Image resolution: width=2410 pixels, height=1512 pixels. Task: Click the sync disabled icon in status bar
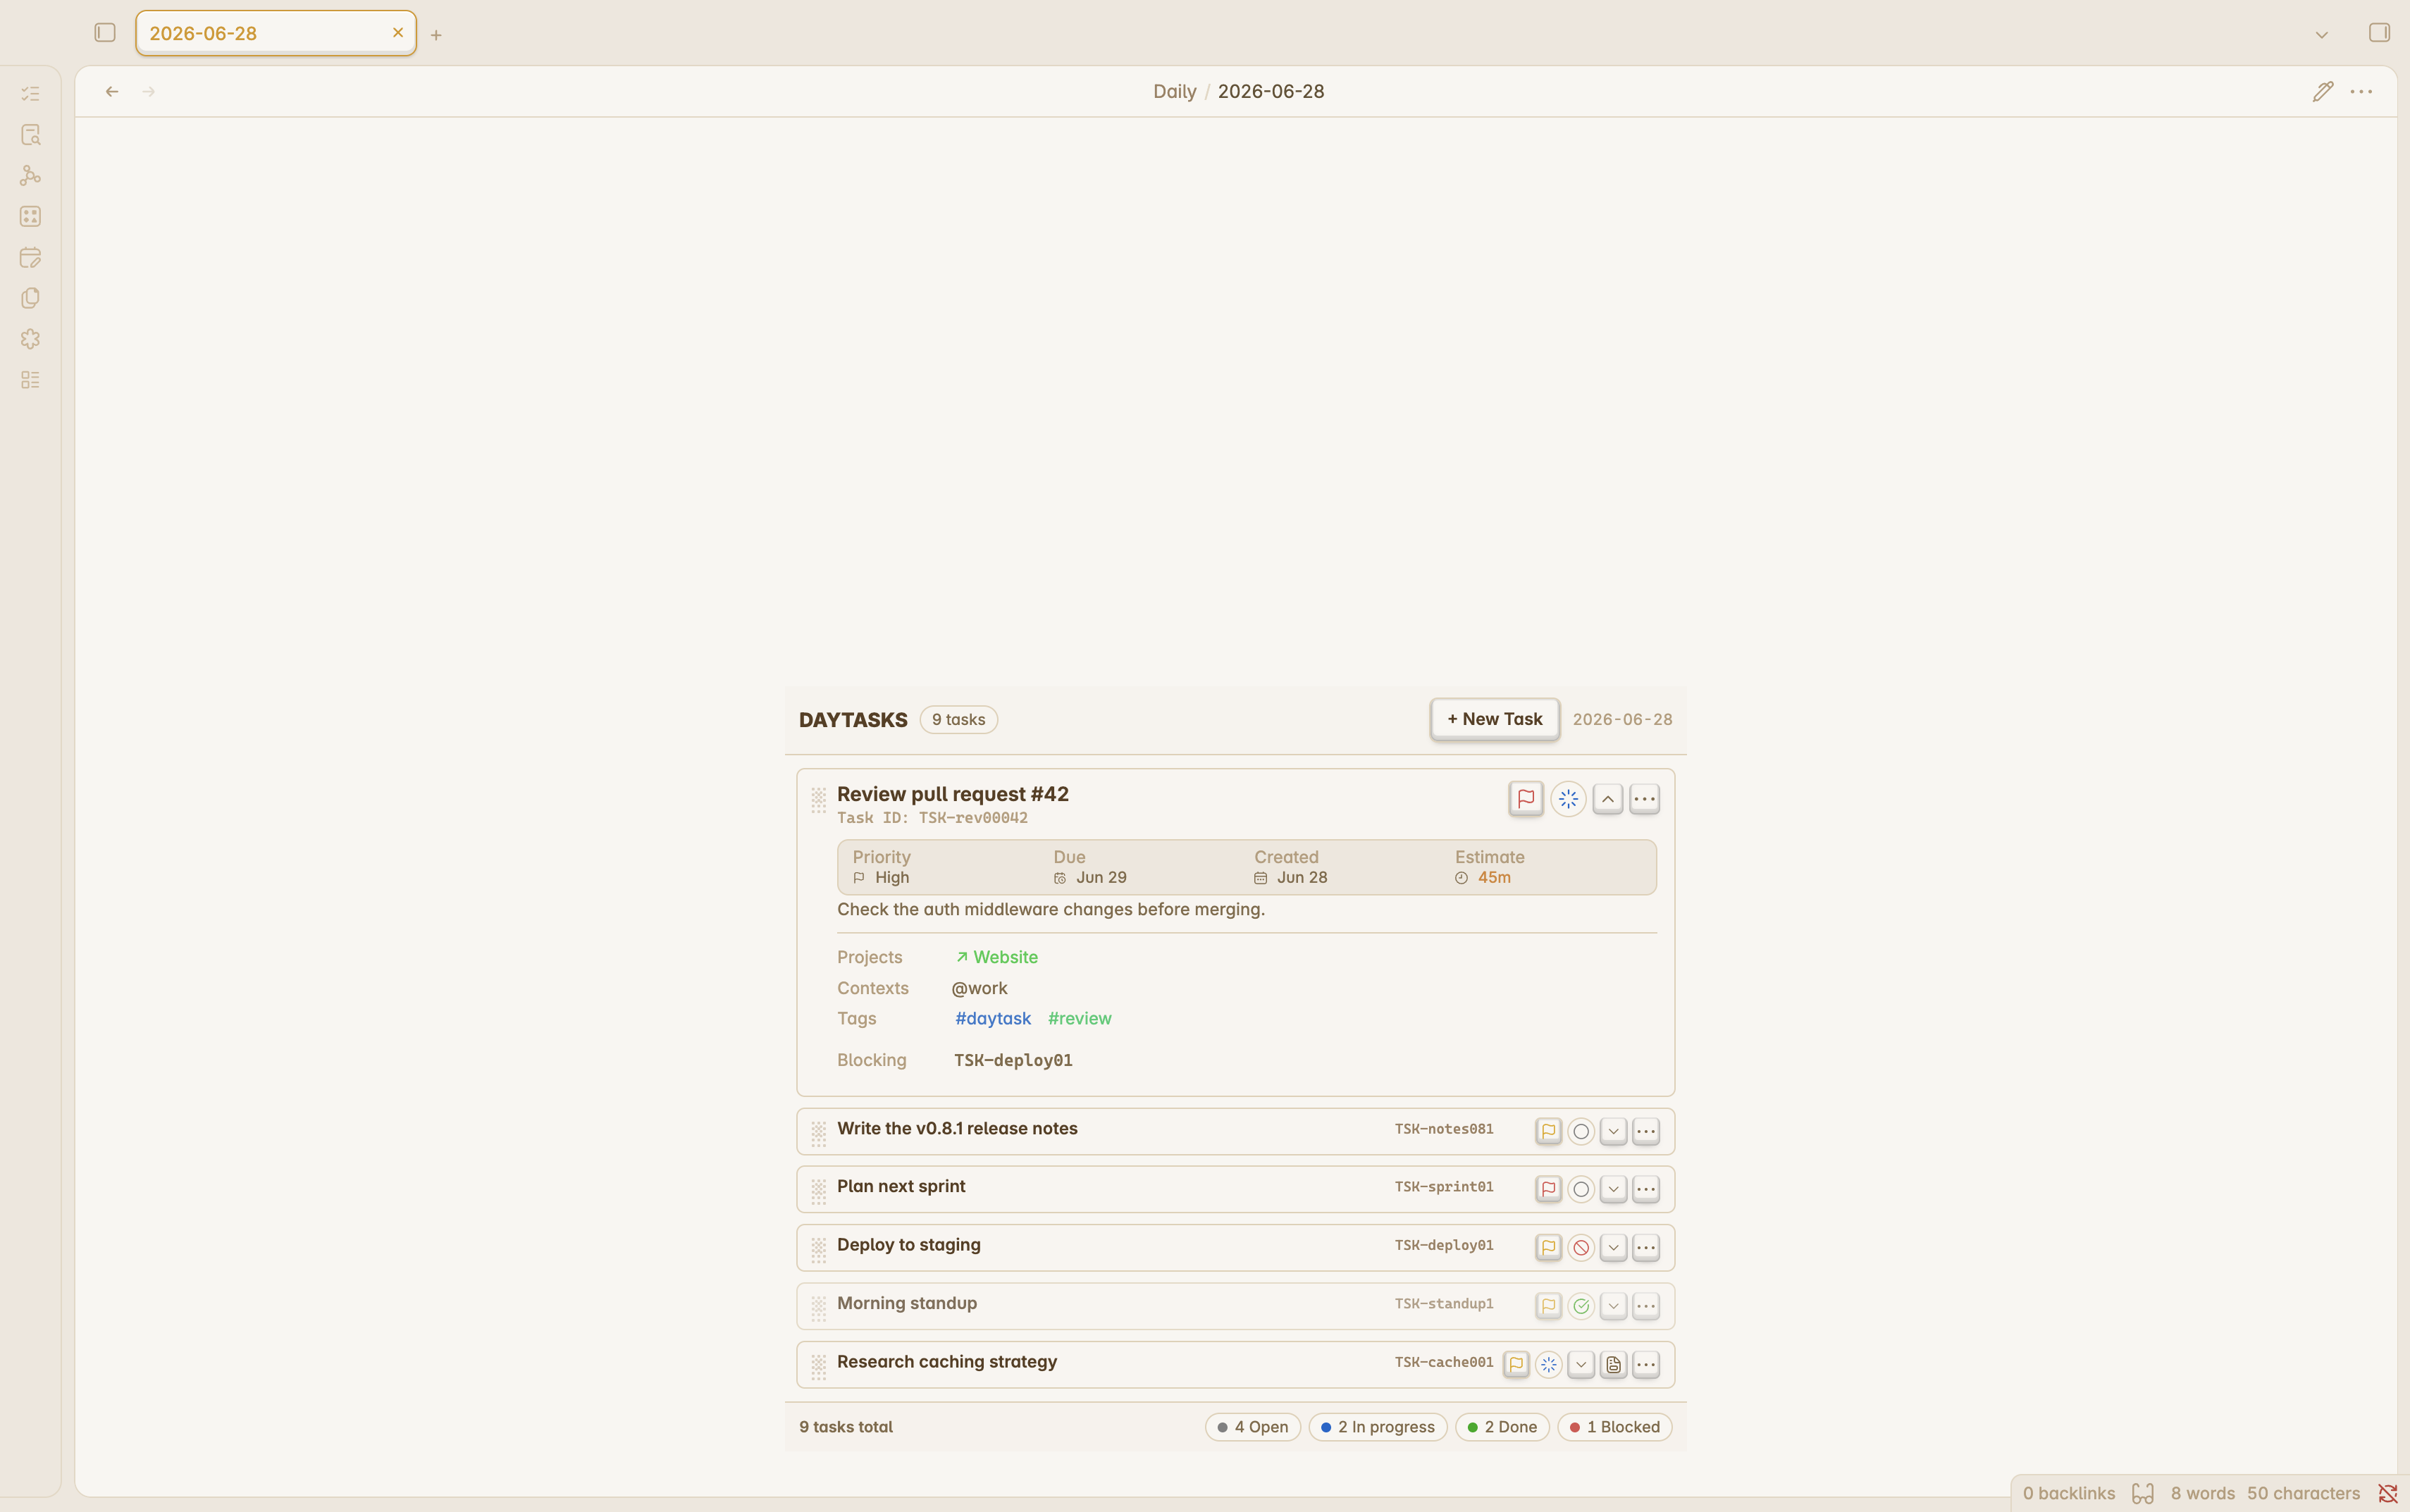coord(2387,1493)
